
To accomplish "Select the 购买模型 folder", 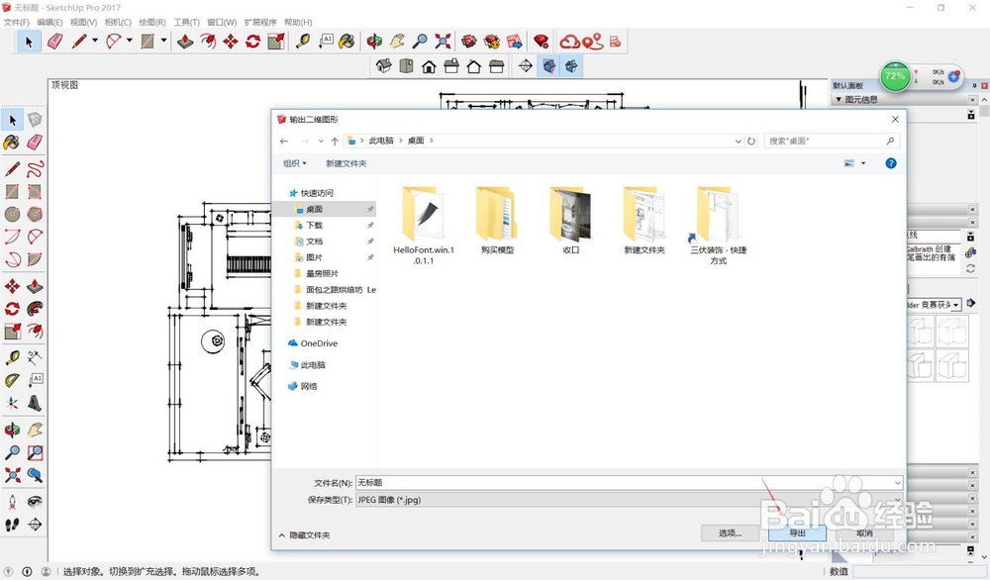I will [498, 221].
